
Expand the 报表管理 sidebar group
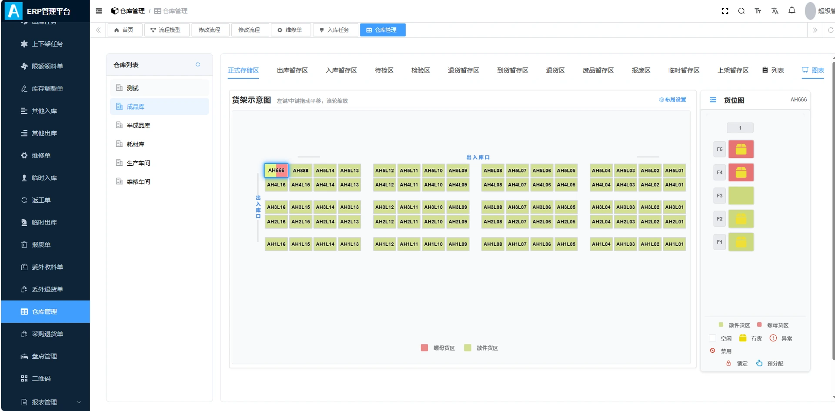click(x=45, y=402)
